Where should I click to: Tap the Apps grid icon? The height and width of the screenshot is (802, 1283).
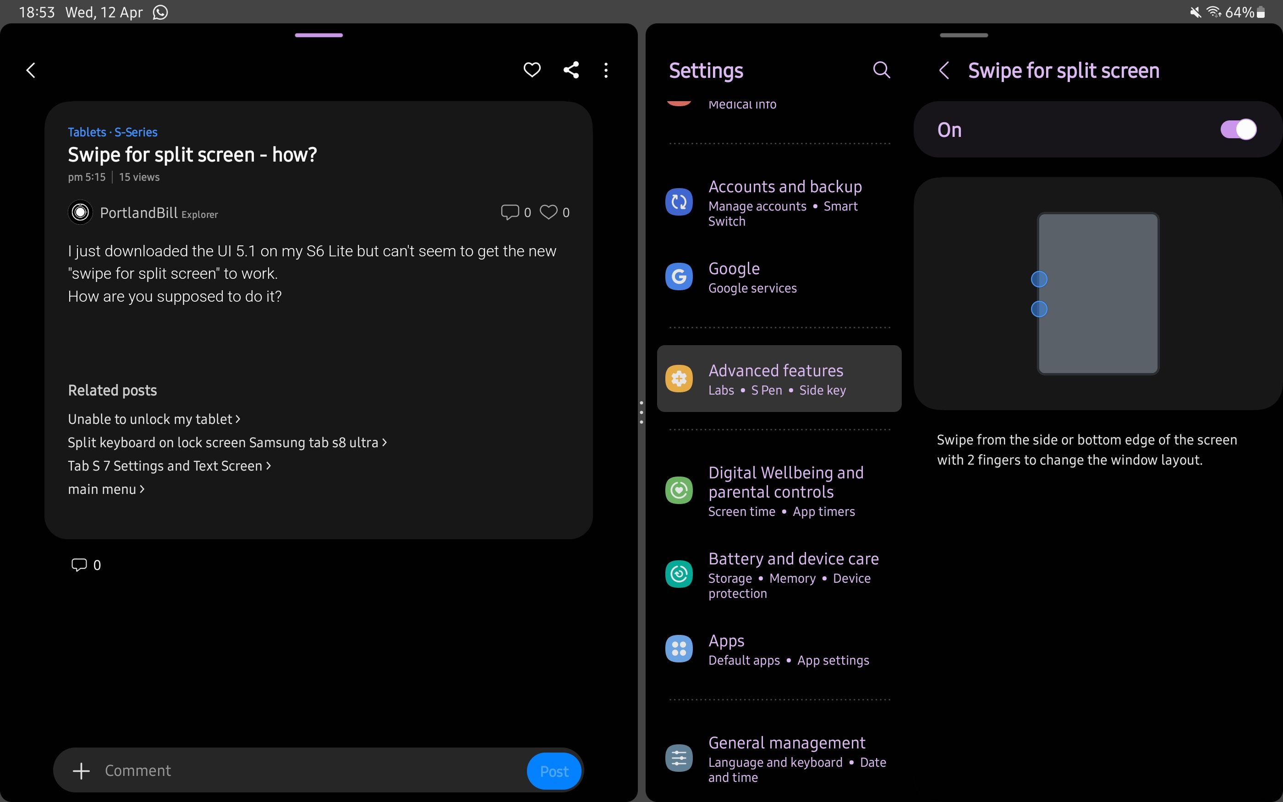(679, 648)
